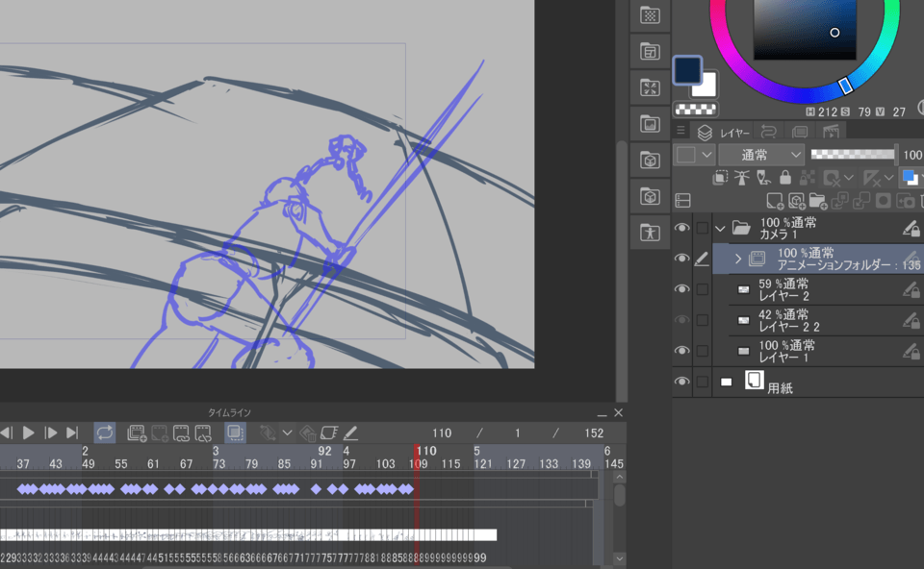Open the image material folder icon
Screen dimensions: 924x569
(650, 124)
